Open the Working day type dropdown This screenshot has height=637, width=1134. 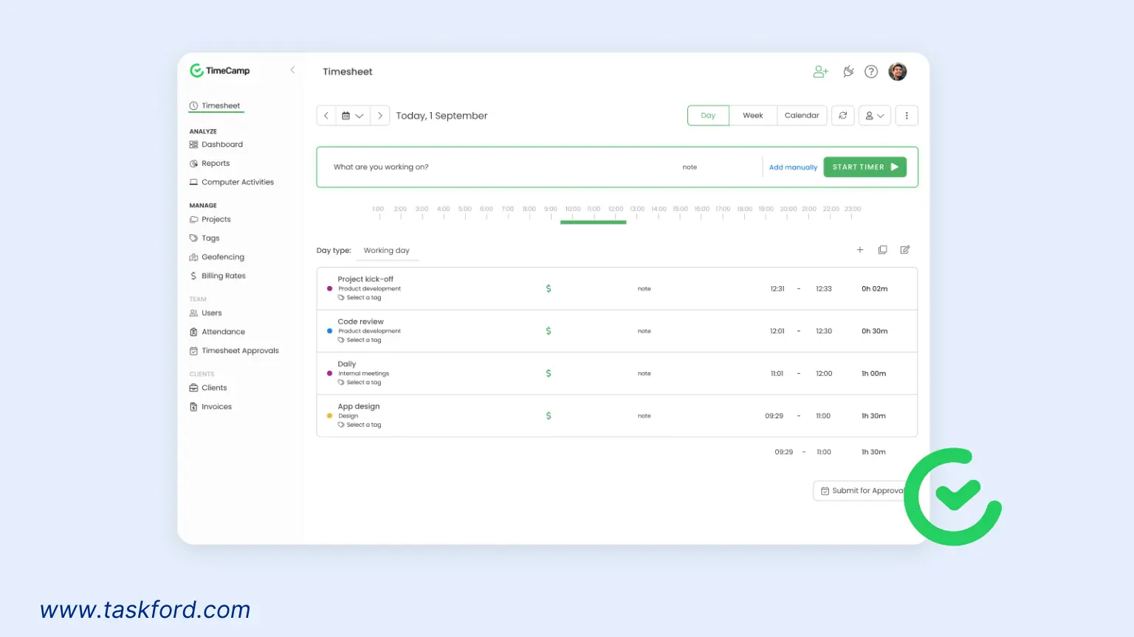387,251
